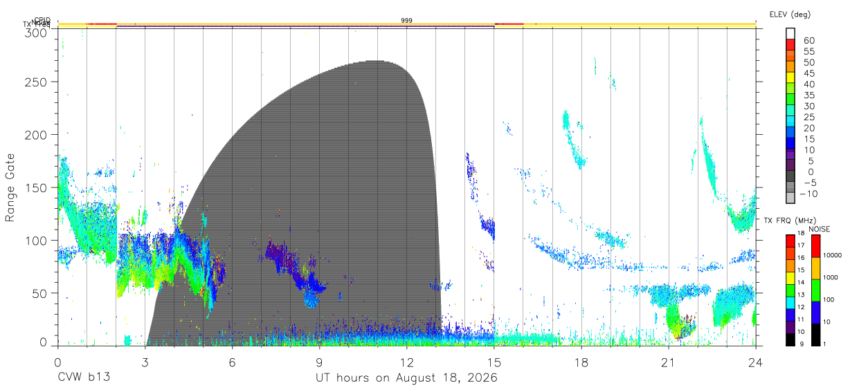Click the 21 hour tick on the UT axis
This screenshot has width=850, height=392.
tap(669, 361)
